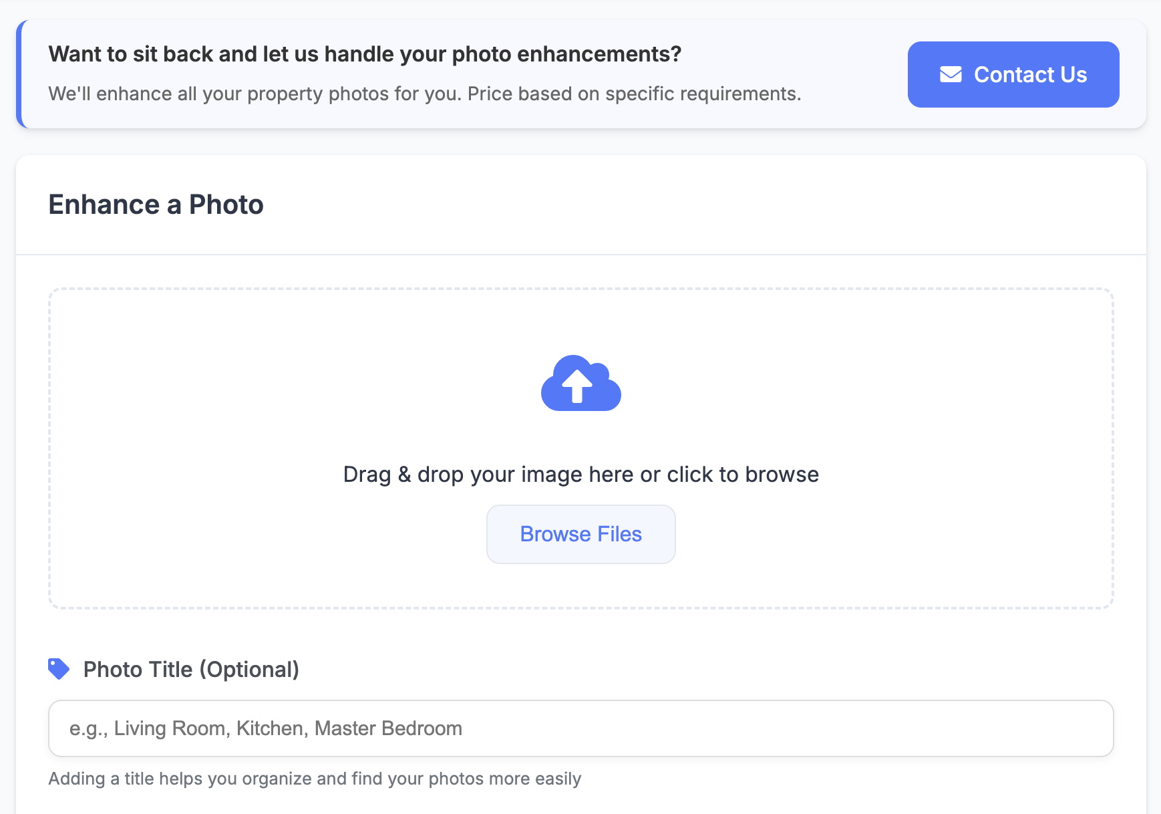Click the envelope icon on Contact Us
This screenshot has width=1161, height=814.
coord(951,74)
